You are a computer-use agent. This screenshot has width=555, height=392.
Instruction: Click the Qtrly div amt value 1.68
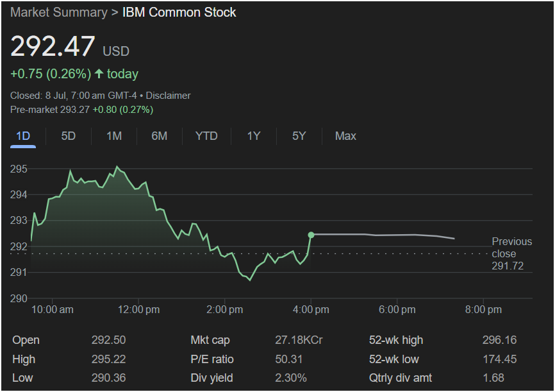[493, 378]
